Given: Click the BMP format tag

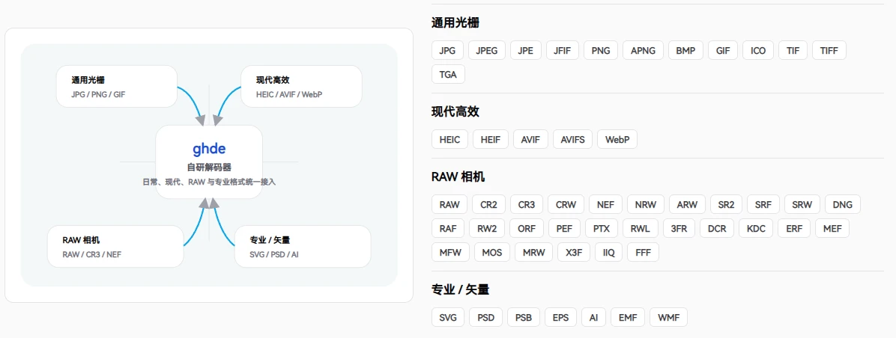Looking at the screenshot, I should pos(685,50).
